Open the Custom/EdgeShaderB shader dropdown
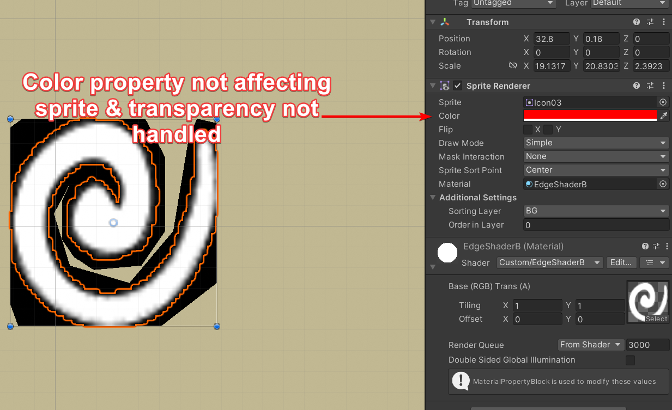This screenshot has height=410, width=672. pos(549,262)
